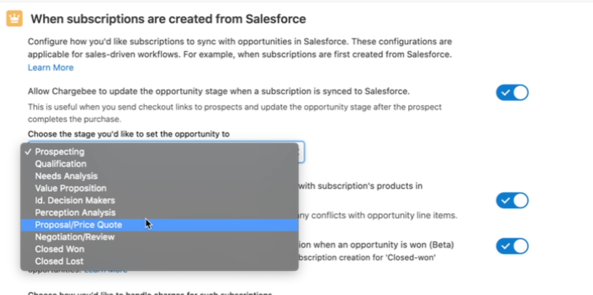Click the crown icon beside the section heading
This screenshot has width=593, height=295.
(x=15, y=19)
